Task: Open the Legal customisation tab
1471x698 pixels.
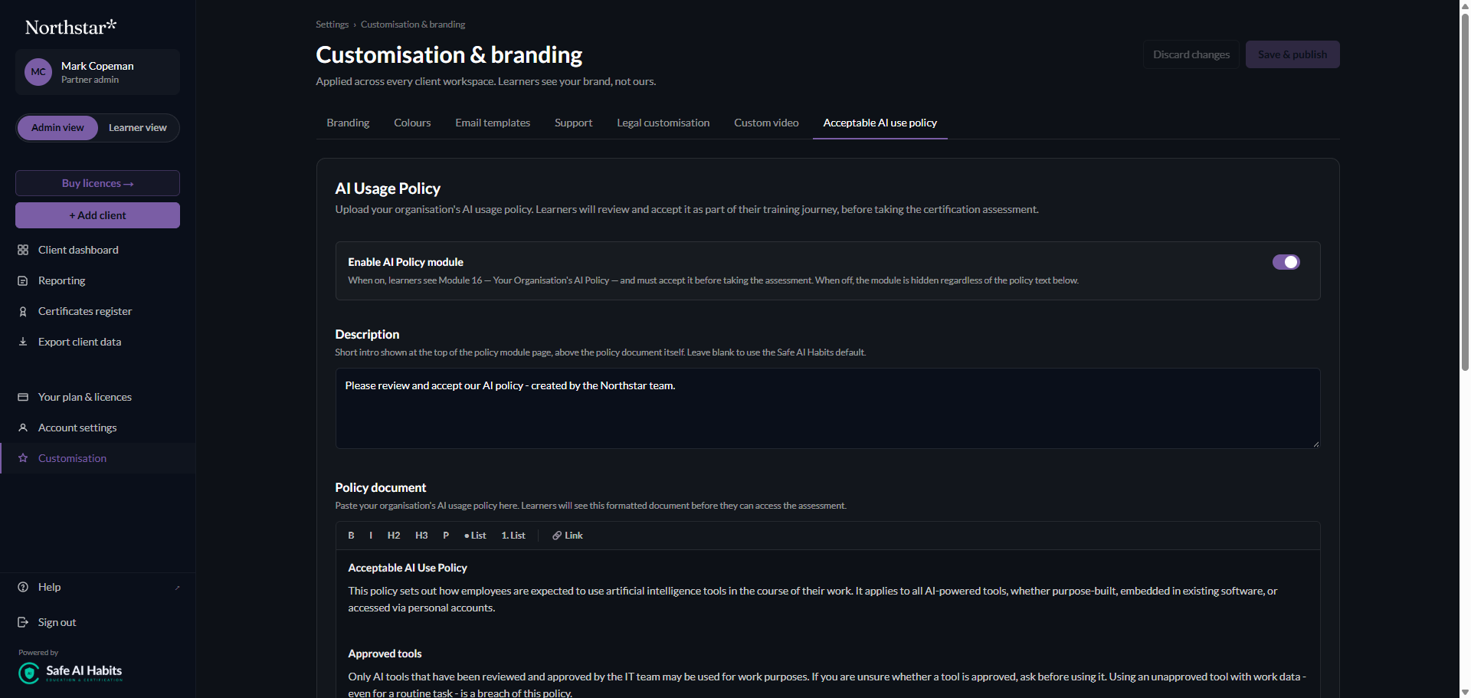Action: pyautogui.click(x=663, y=123)
